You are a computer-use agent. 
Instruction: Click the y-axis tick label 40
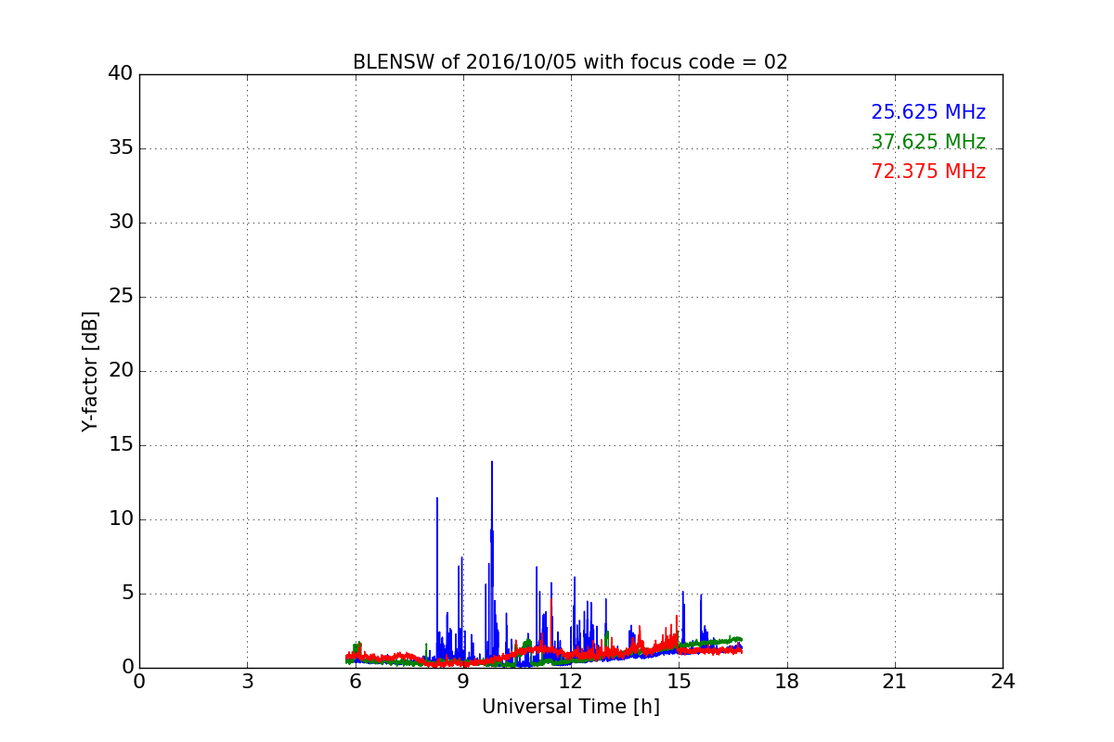coord(121,74)
